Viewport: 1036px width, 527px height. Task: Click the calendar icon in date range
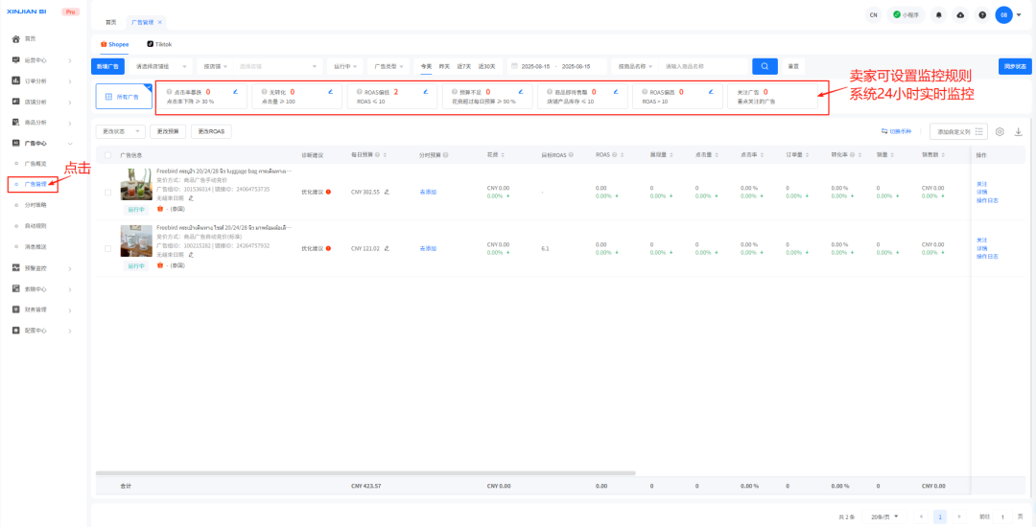pyautogui.click(x=514, y=66)
